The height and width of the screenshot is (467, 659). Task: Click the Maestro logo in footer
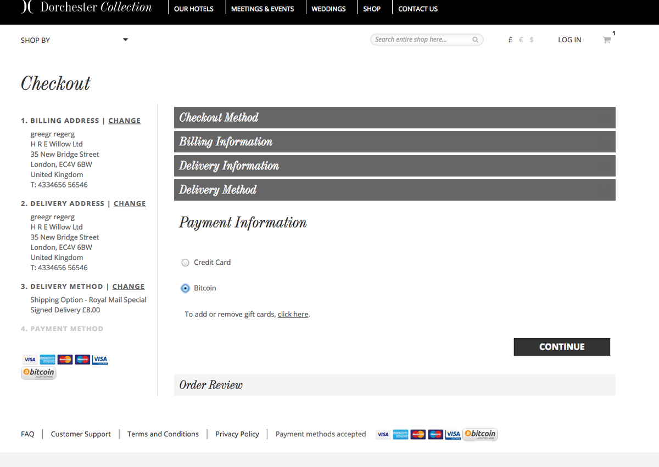pos(436,434)
